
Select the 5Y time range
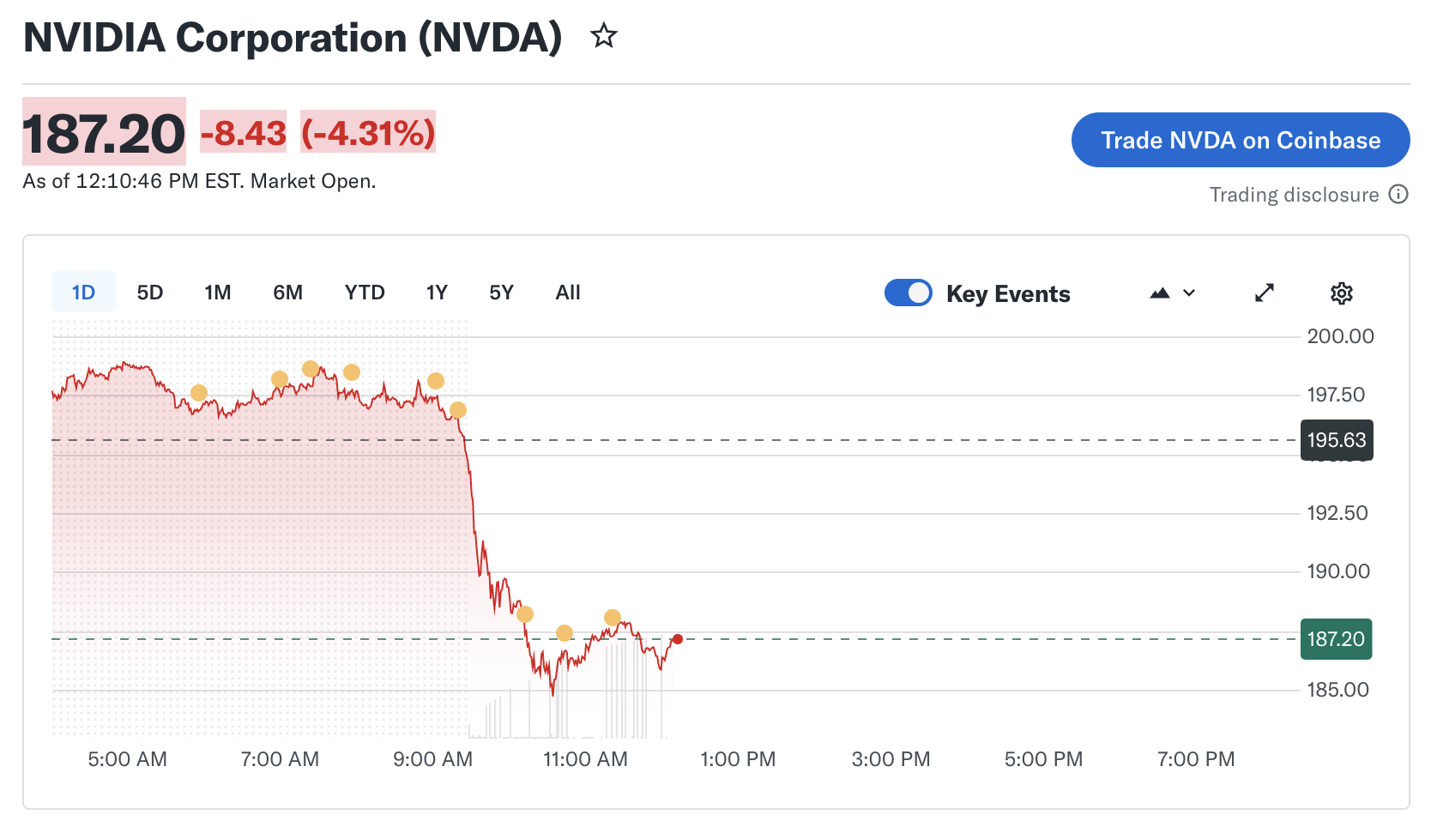click(x=501, y=293)
